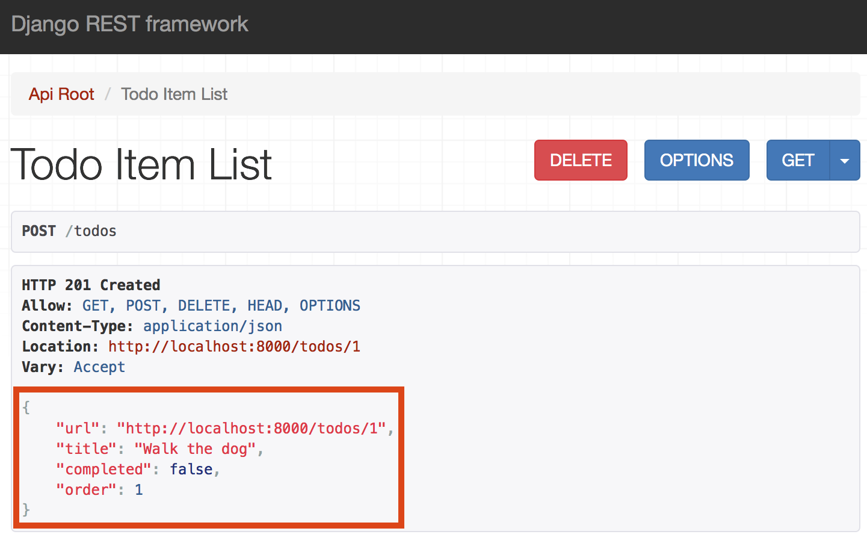Click the Location header URL
The height and width of the screenshot is (543, 867).
pos(234,347)
